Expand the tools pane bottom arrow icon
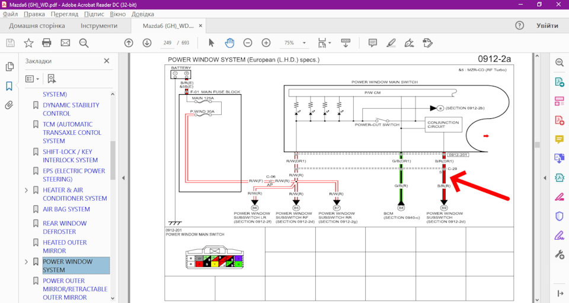Viewport: 569px width, 303px height. coord(560,293)
